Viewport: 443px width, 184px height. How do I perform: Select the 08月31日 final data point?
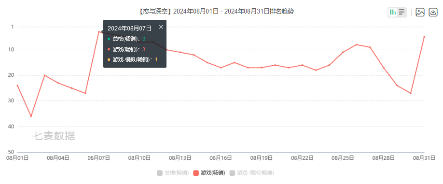pyautogui.click(x=424, y=37)
